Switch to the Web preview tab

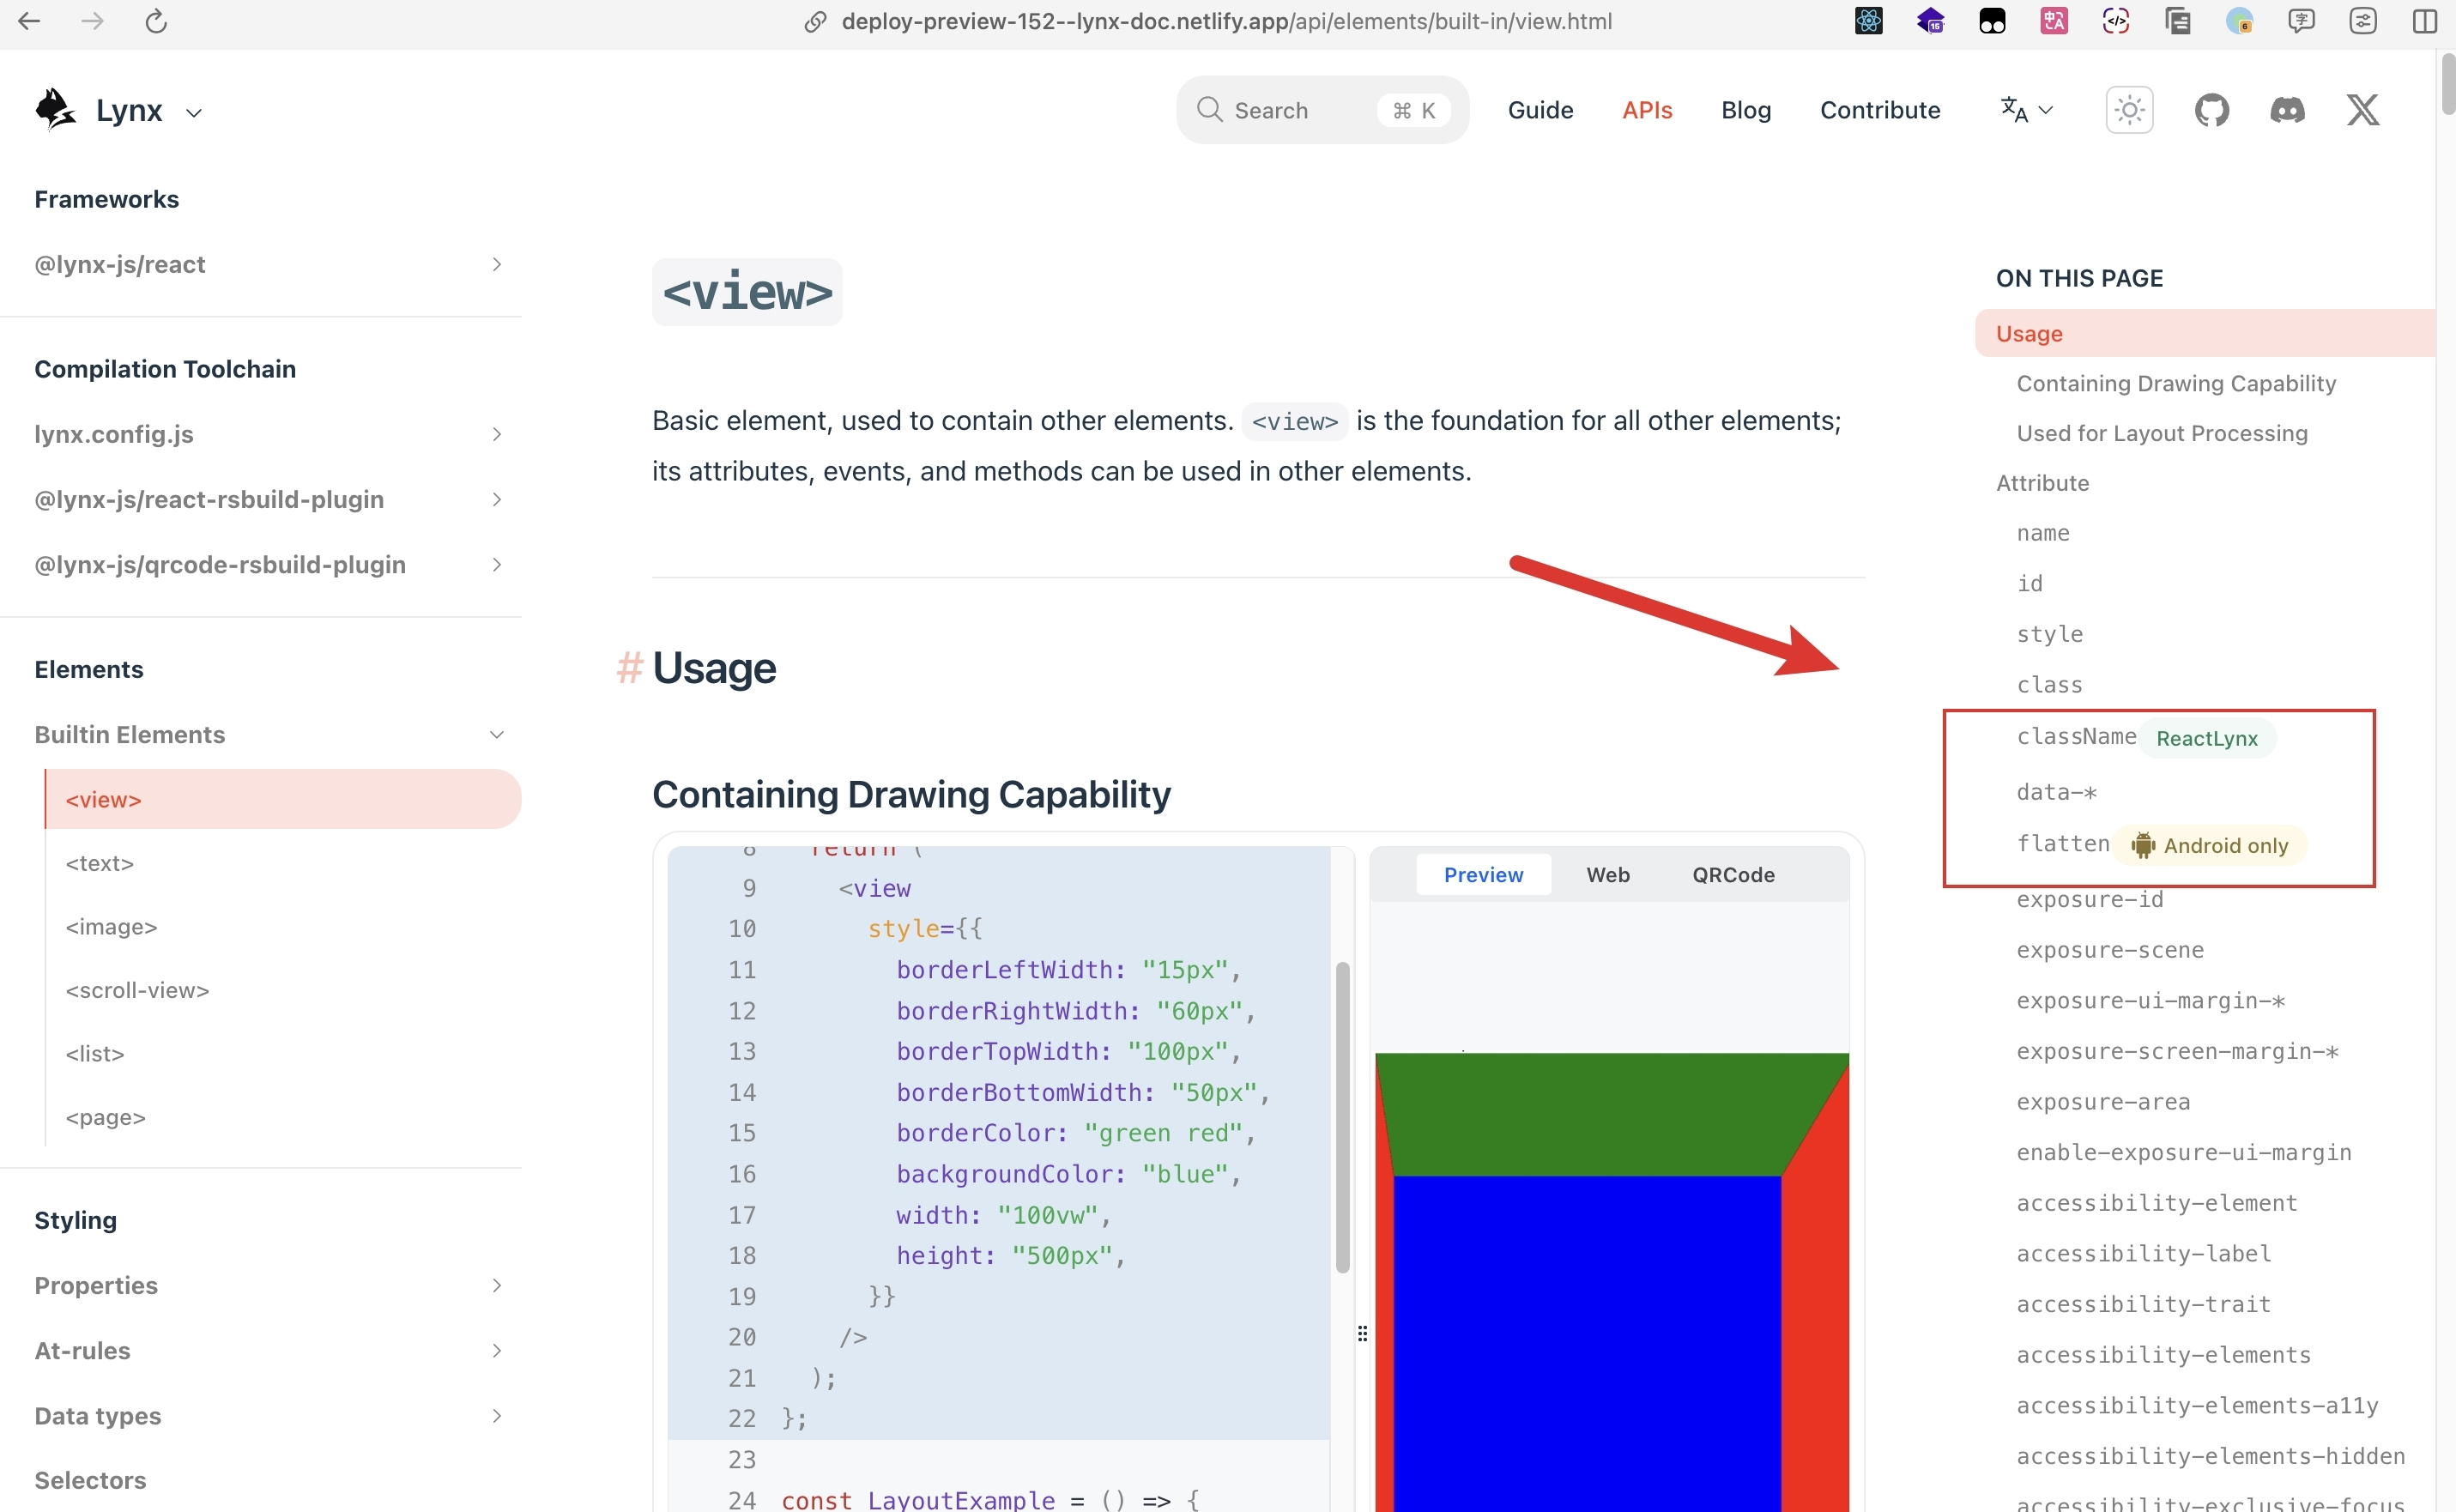pyautogui.click(x=1607, y=875)
